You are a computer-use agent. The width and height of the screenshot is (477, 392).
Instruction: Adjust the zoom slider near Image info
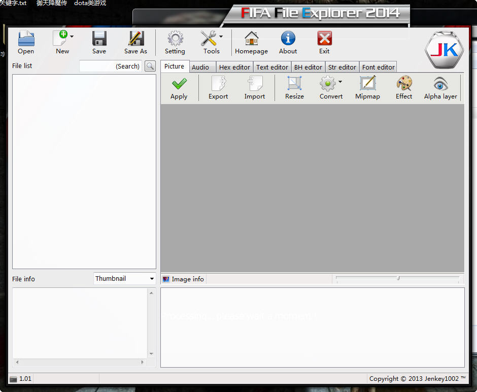coord(398,278)
